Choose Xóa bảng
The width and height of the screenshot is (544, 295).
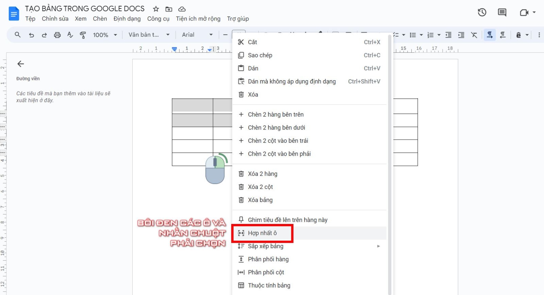(309, 200)
